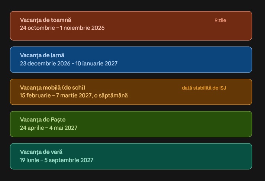Select the 24 octombrie – 1 noiembrie 2026 dates
This screenshot has height=181, width=265.
[62, 28]
